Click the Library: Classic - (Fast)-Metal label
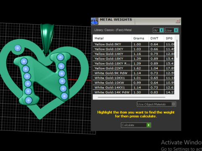 coord(113,30)
